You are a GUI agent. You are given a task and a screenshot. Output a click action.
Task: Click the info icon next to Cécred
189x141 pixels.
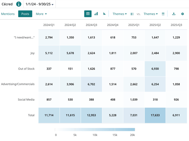[19, 4]
